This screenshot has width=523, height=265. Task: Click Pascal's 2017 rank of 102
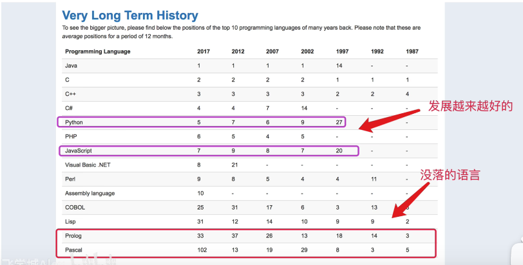(202, 250)
